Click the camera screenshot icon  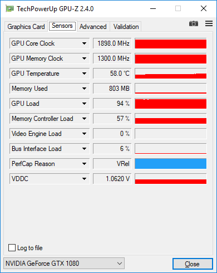[x=194, y=23]
